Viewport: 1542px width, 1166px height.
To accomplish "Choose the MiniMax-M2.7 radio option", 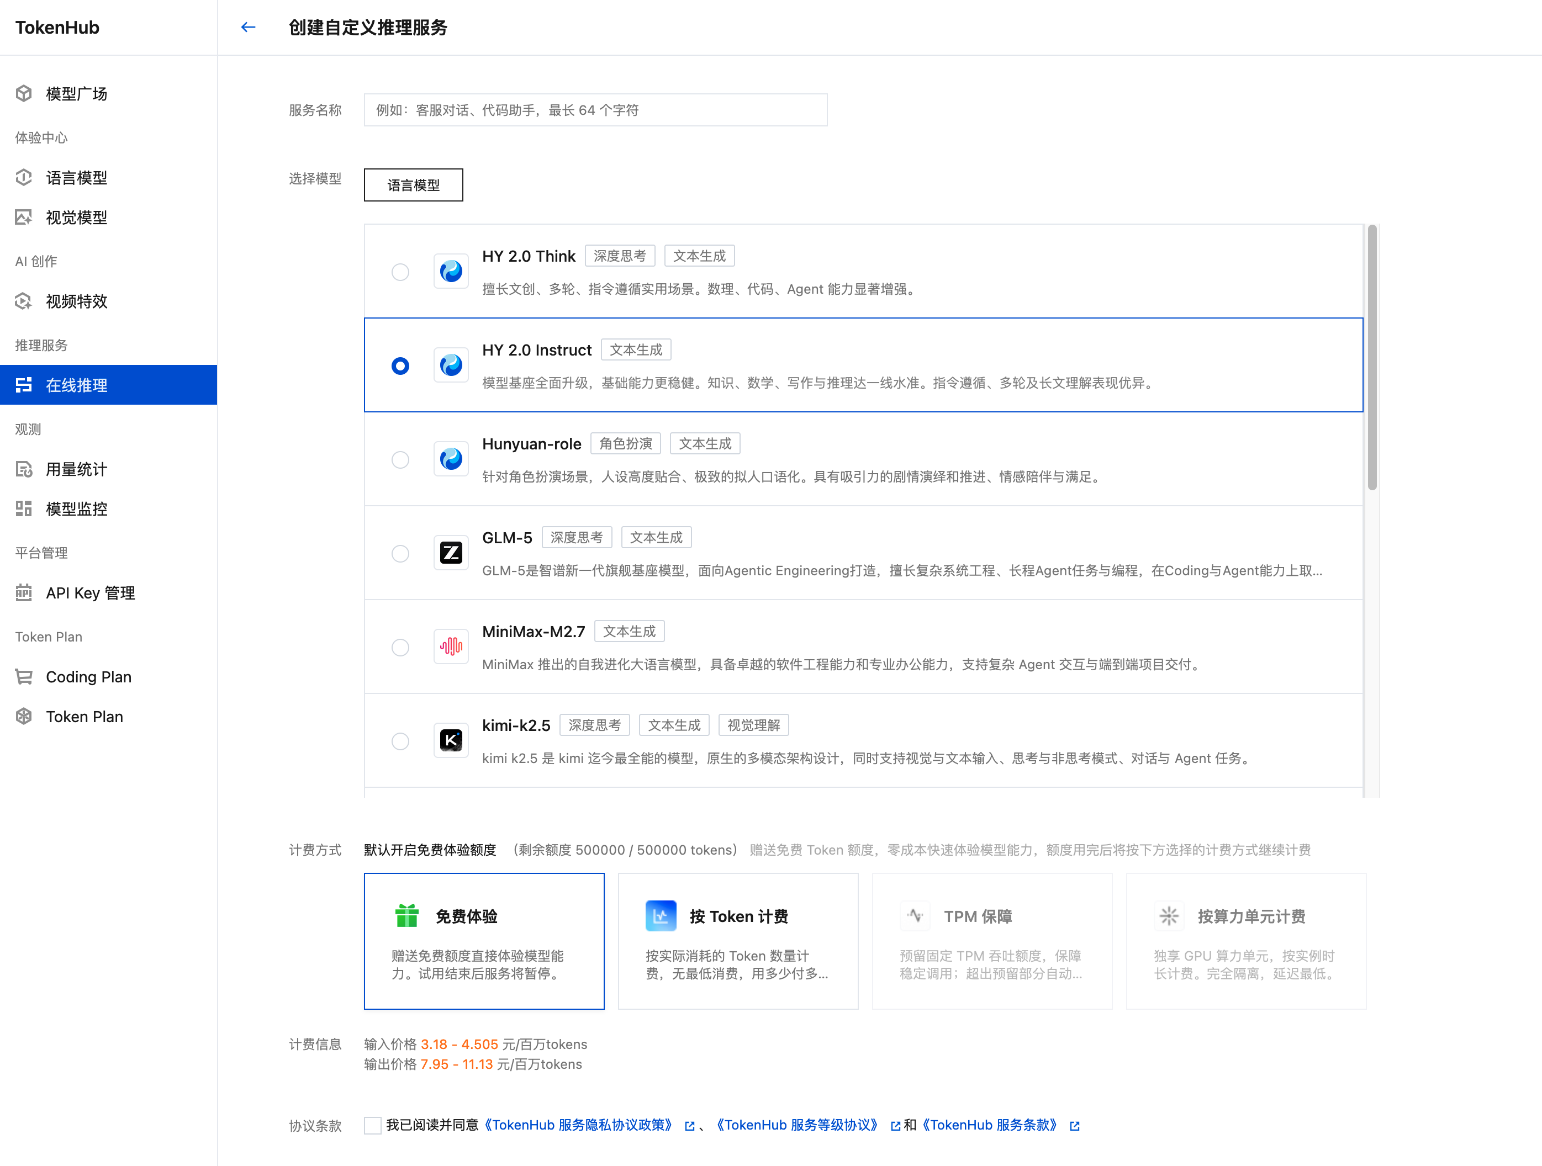I will tap(400, 648).
